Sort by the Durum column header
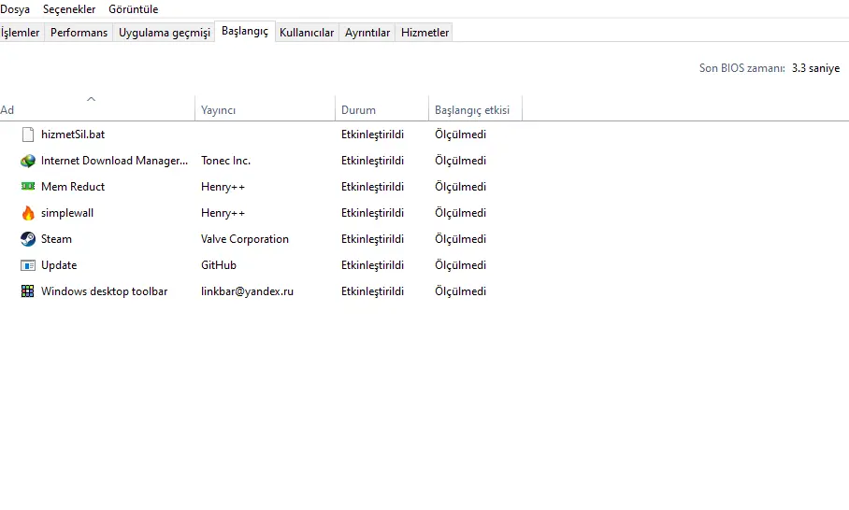The width and height of the screenshot is (849, 510). point(381,110)
